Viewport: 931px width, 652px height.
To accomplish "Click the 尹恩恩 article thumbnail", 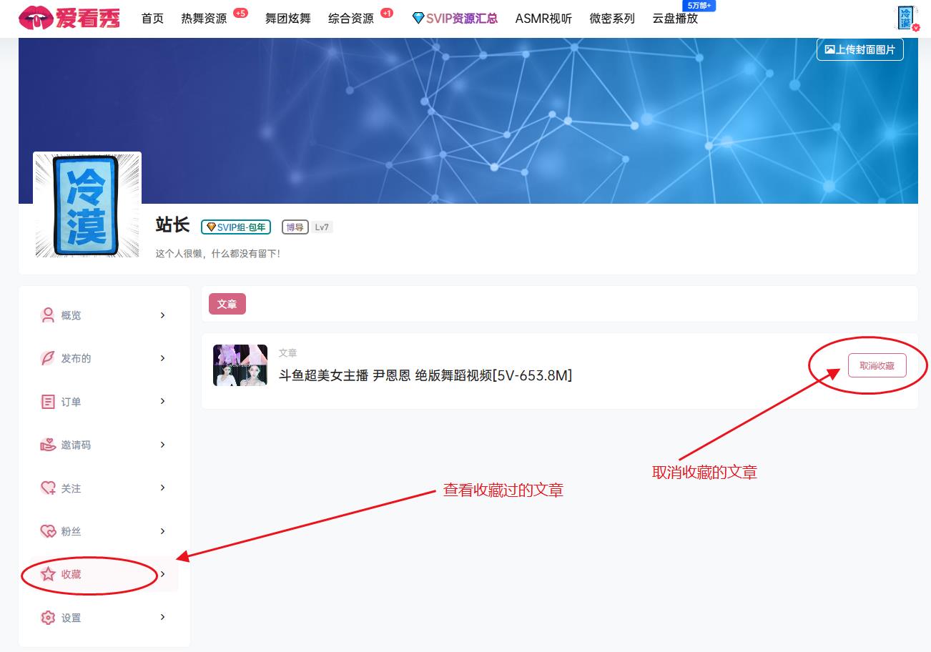I will pos(240,365).
